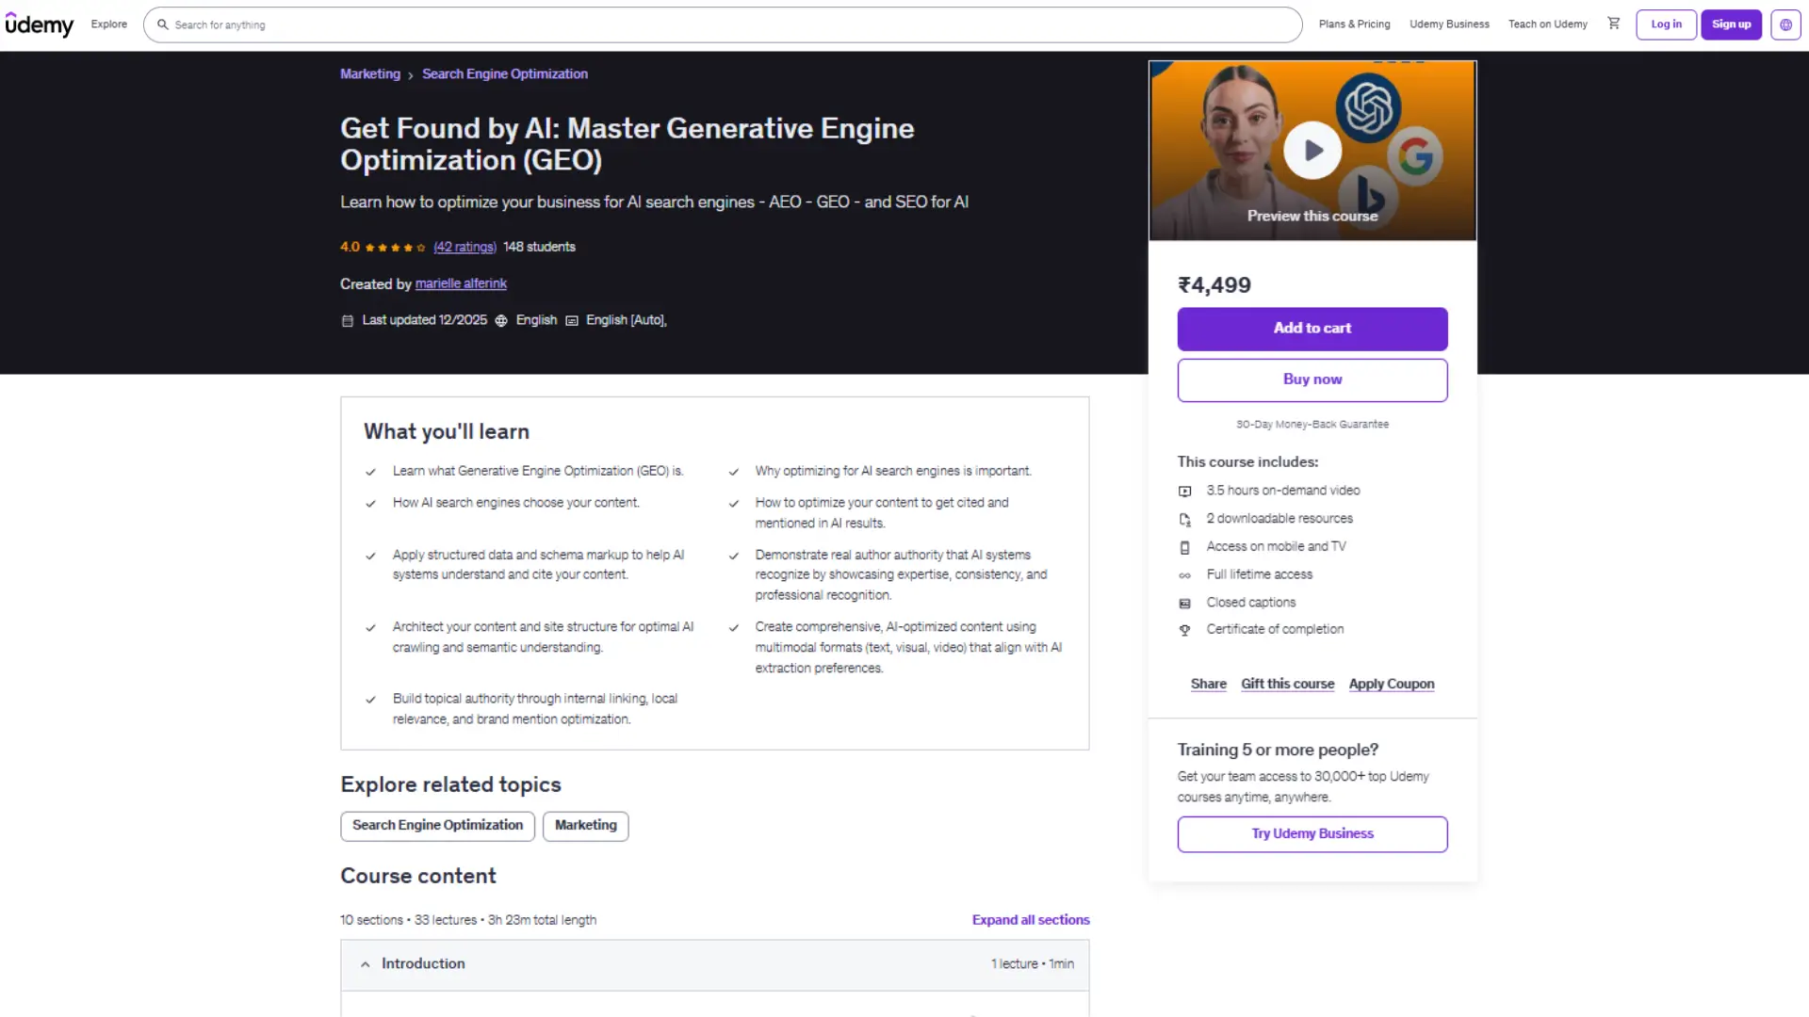Click the downloadable resources icon

pos(1184,519)
